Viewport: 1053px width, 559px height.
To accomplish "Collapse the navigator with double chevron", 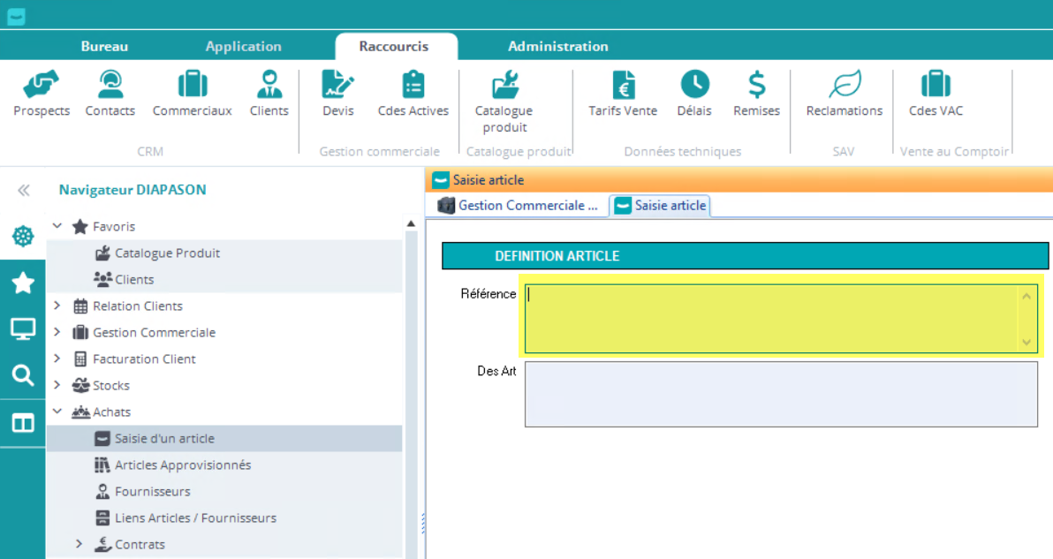I will click(x=23, y=191).
